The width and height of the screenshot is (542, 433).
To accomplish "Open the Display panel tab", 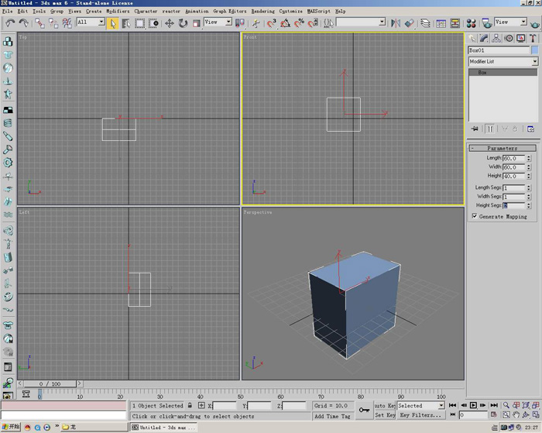I will coord(521,38).
